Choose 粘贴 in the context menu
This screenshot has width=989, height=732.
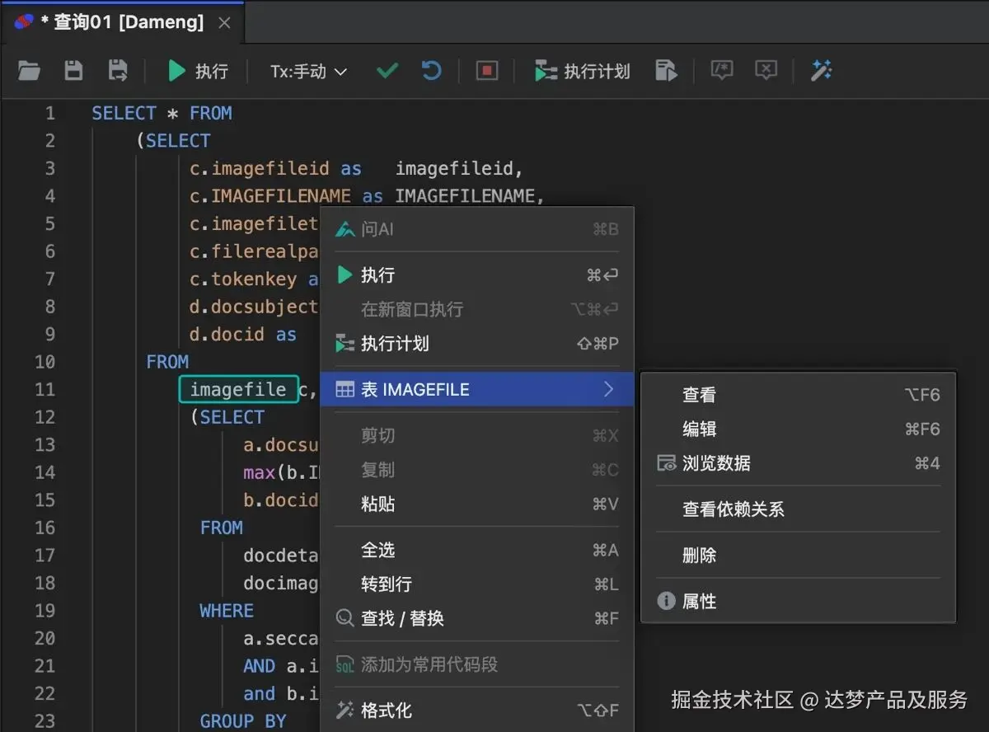pos(476,504)
